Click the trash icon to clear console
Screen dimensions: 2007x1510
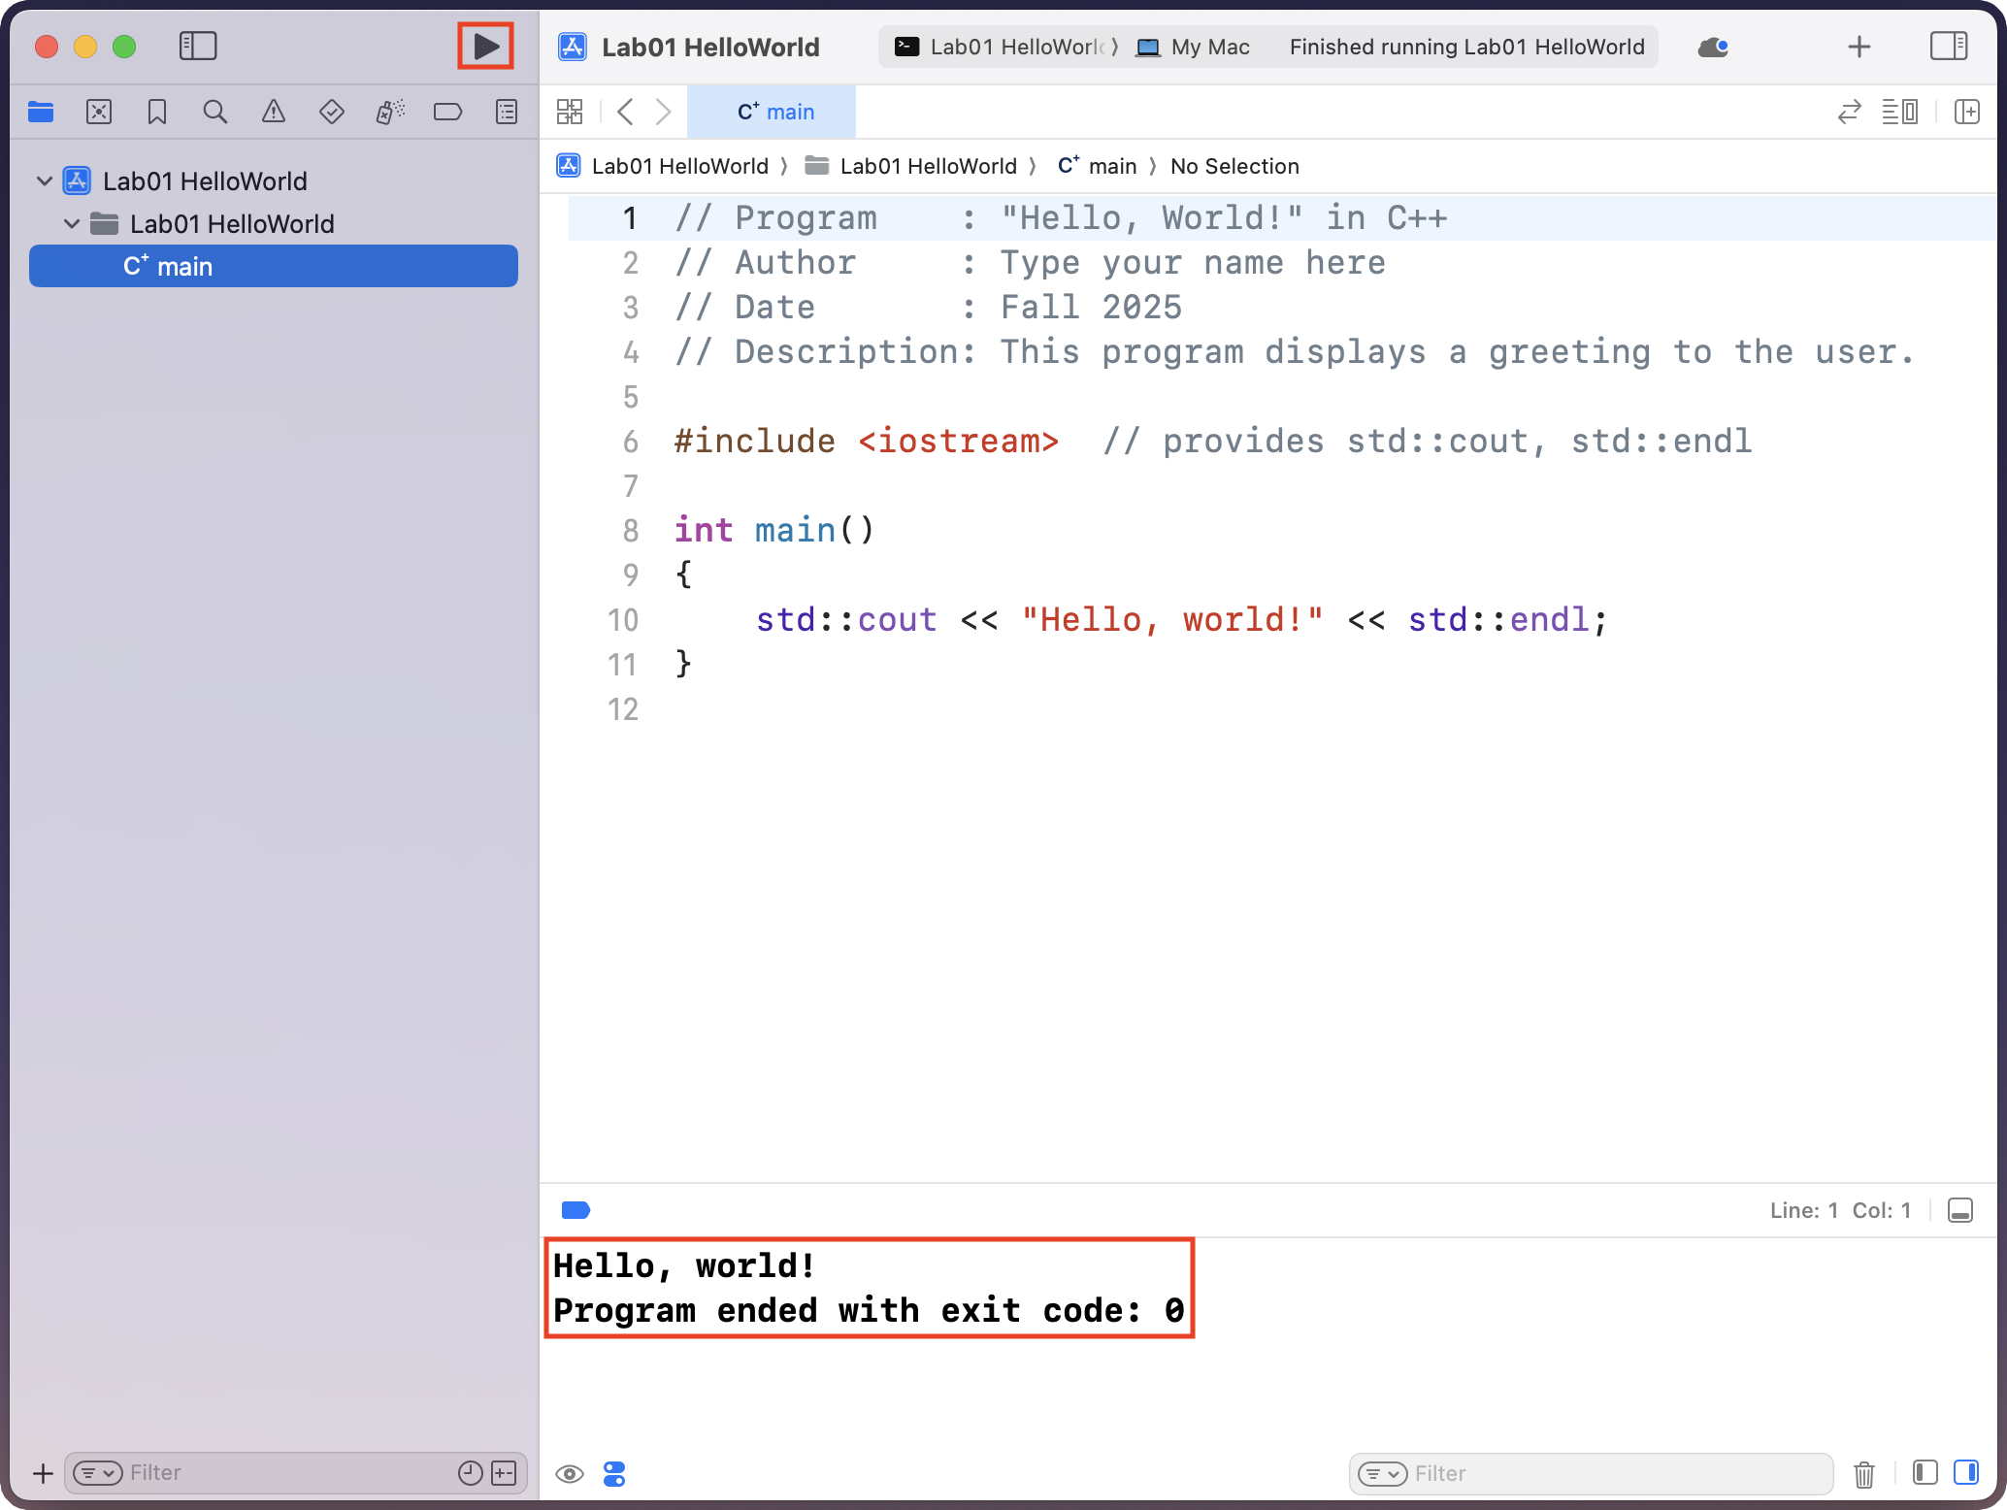click(x=1863, y=1474)
